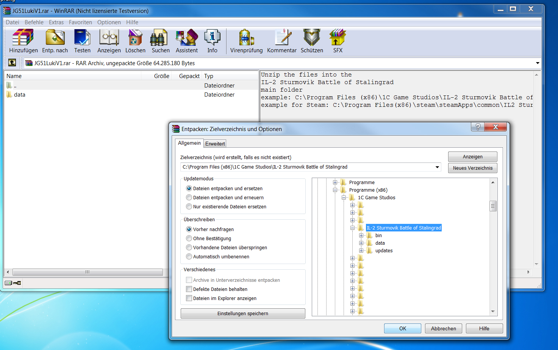Click the parent folder '..' icon
The image size is (558, 350).
tap(9, 85)
